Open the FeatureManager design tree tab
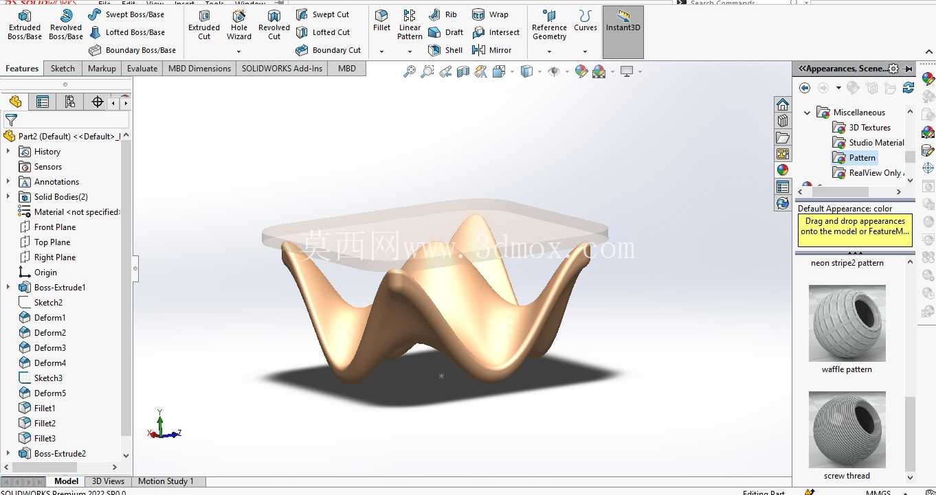 pos(15,102)
